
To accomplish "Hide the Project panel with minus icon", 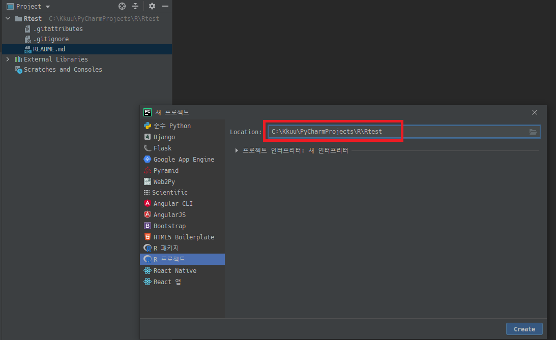I will click(165, 6).
